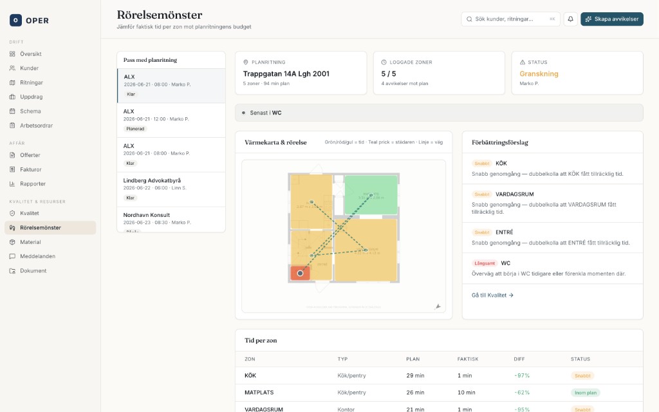Switch to the Kvalitet page
Screen dimensions: 659x412
[50, 213]
